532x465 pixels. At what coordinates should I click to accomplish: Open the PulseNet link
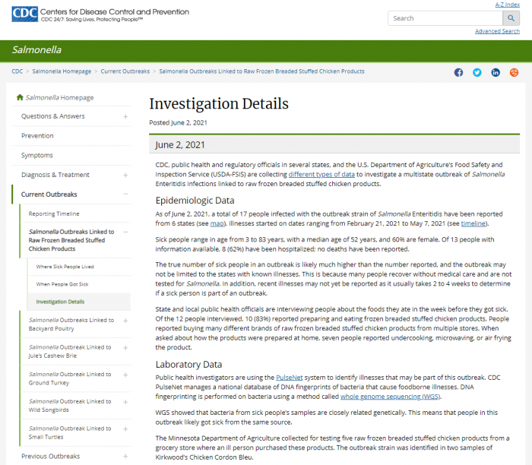pyautogui.click(x=289, y=378)
